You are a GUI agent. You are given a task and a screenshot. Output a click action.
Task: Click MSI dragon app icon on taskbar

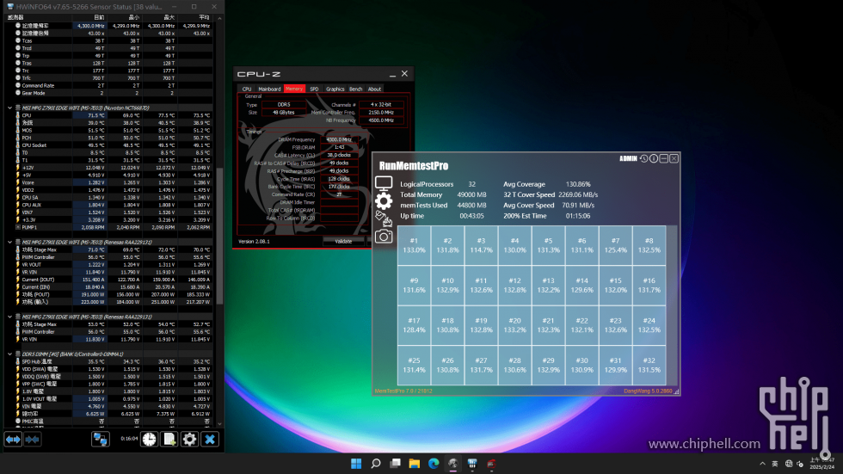coord(452,464)
